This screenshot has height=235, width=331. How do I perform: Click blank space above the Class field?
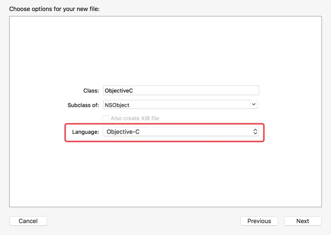[165, 50]
